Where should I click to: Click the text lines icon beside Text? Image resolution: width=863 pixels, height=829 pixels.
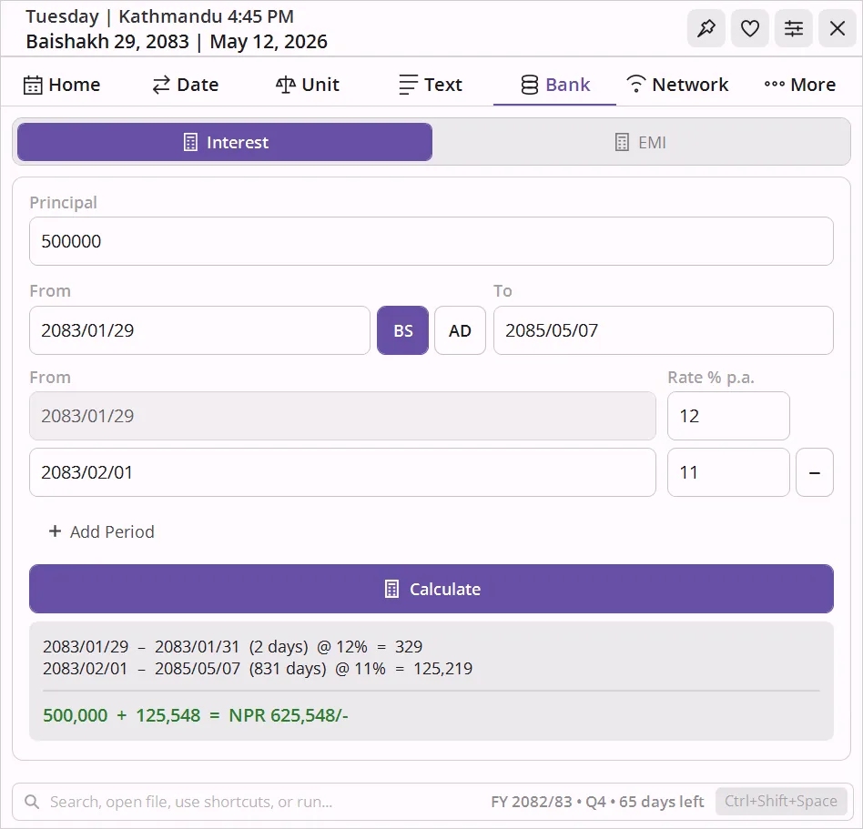click(x=408, y=85)
